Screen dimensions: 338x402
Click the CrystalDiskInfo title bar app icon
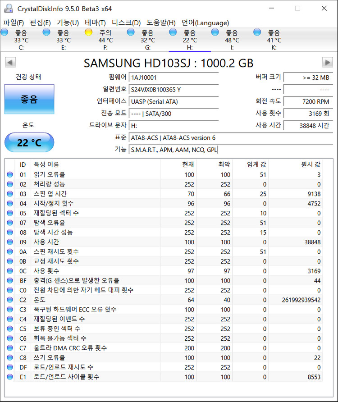coord(9,8)
